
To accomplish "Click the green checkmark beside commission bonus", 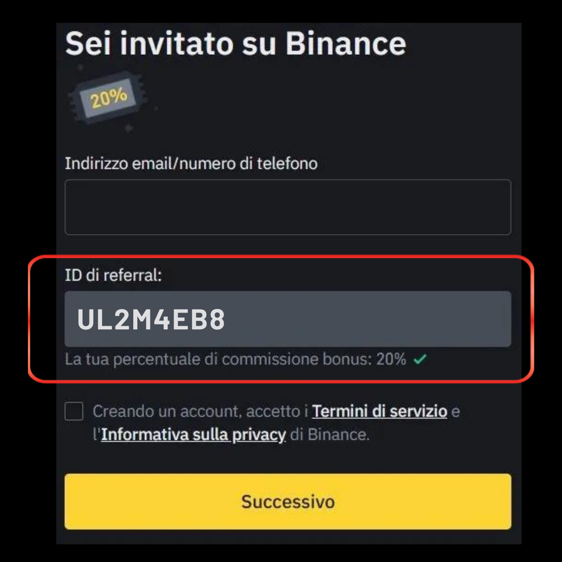I will tap(420, 359).
